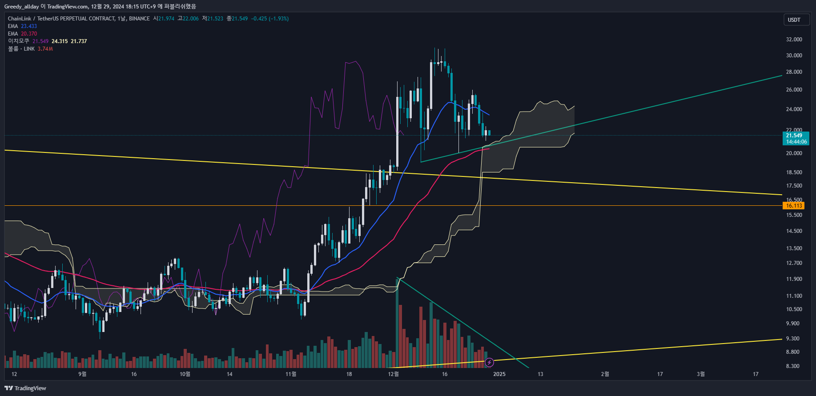816x396 pixels.
Task: Click the 30.000 price axis label
Action: click(794, 56)
